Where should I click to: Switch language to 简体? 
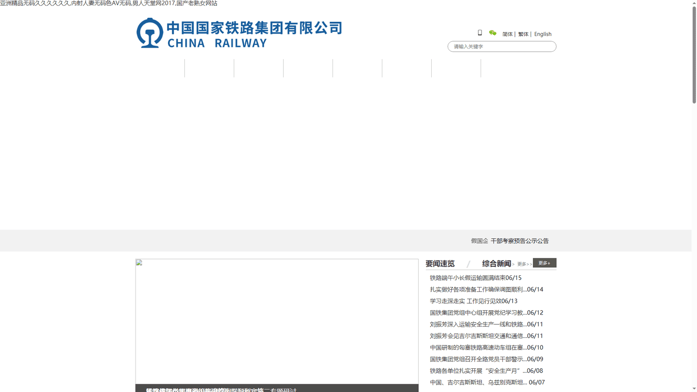[507, 34]
